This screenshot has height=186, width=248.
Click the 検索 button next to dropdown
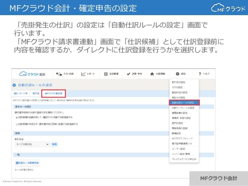54,144
